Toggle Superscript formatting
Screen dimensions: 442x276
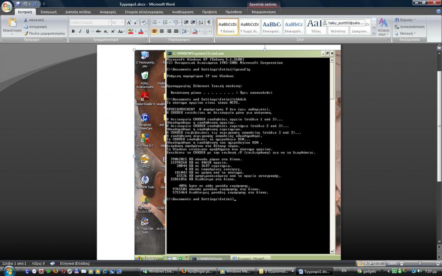113,31
